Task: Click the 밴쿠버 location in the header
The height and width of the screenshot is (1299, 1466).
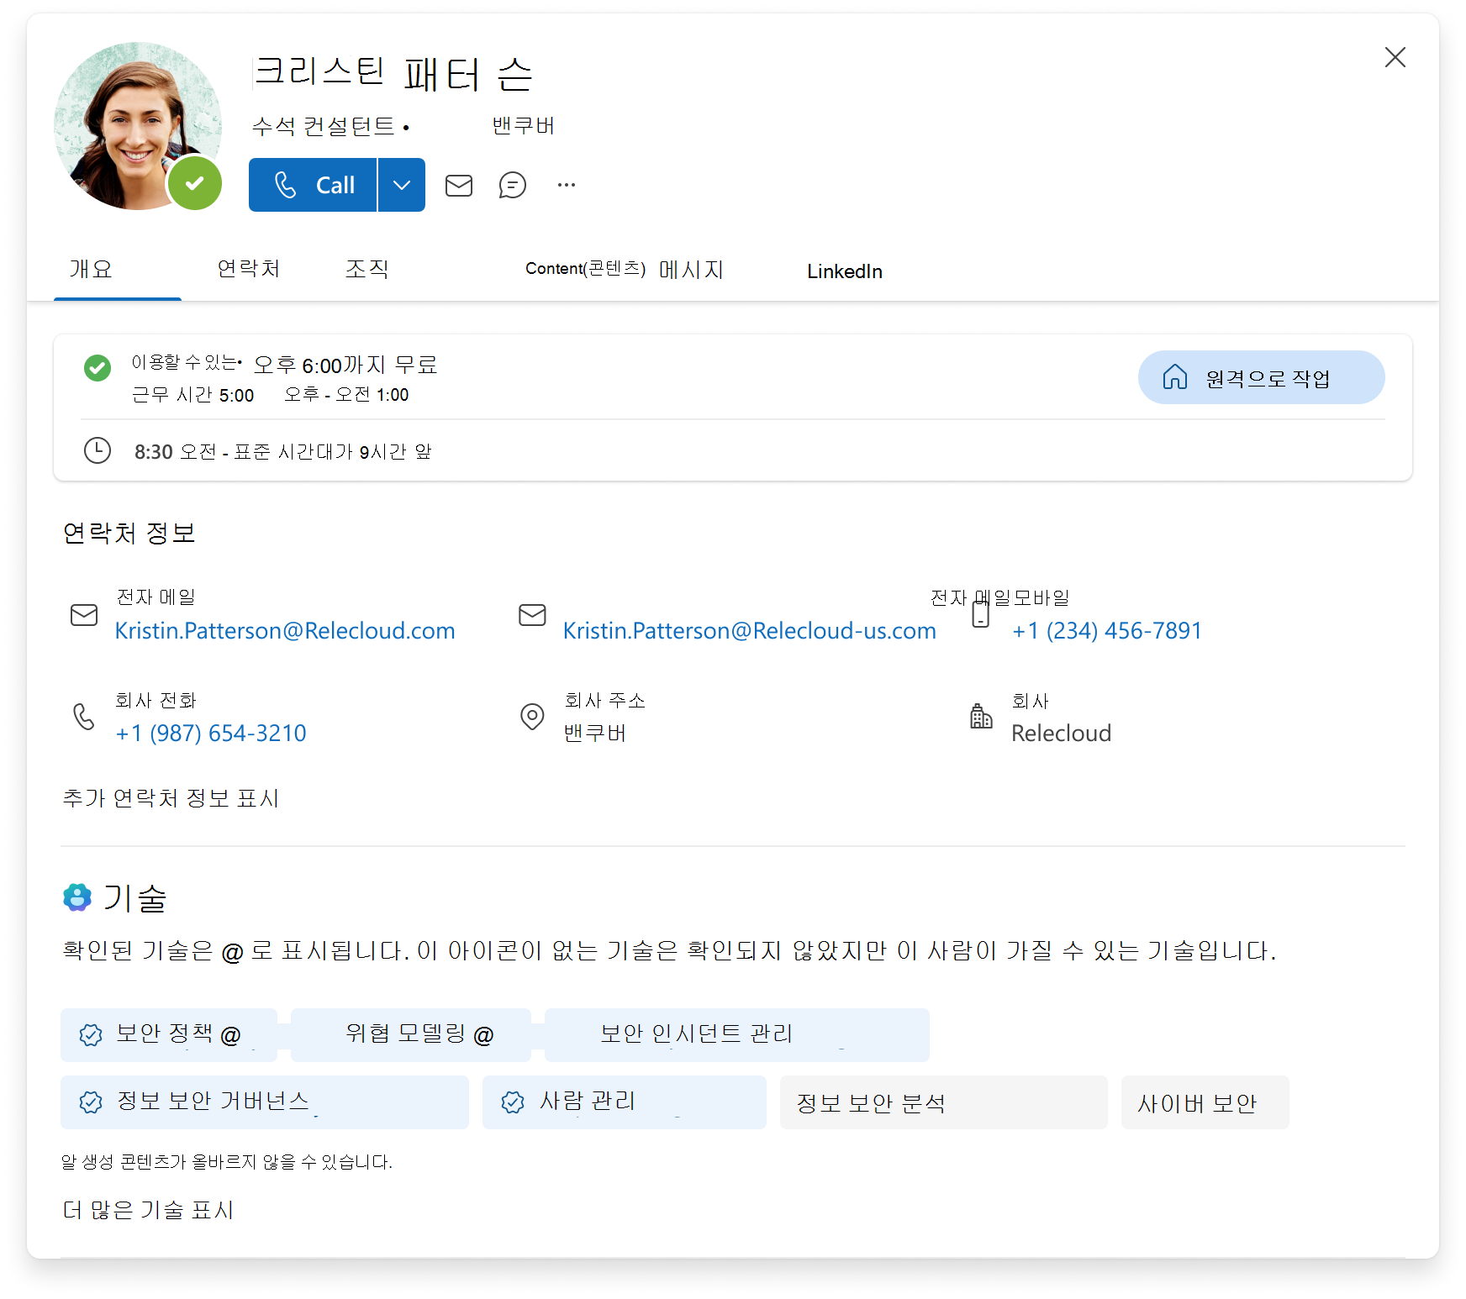Action: 523,126
